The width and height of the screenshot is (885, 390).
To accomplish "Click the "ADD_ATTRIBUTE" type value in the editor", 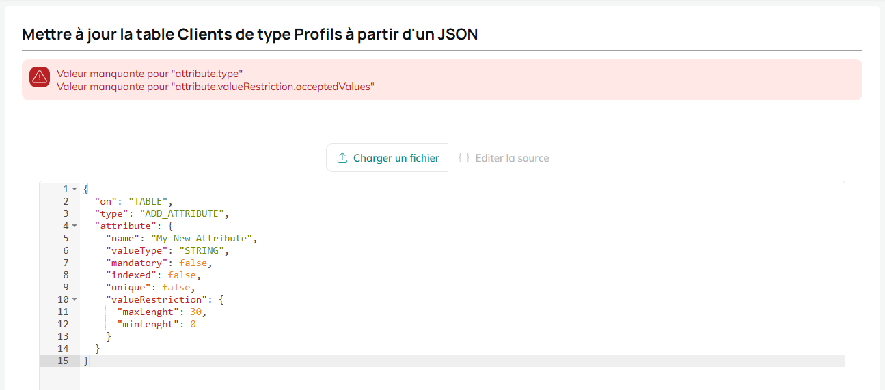I will (182, 213).
